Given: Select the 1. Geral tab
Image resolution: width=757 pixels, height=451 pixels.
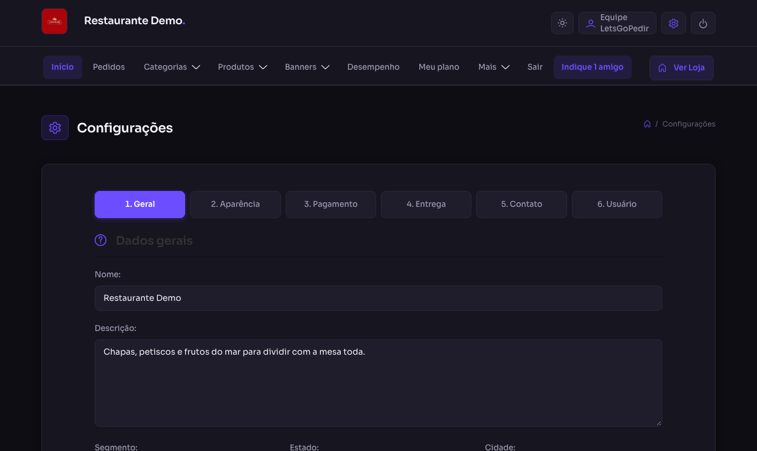Looking at the screenshot, I should [x=140, y=205].
